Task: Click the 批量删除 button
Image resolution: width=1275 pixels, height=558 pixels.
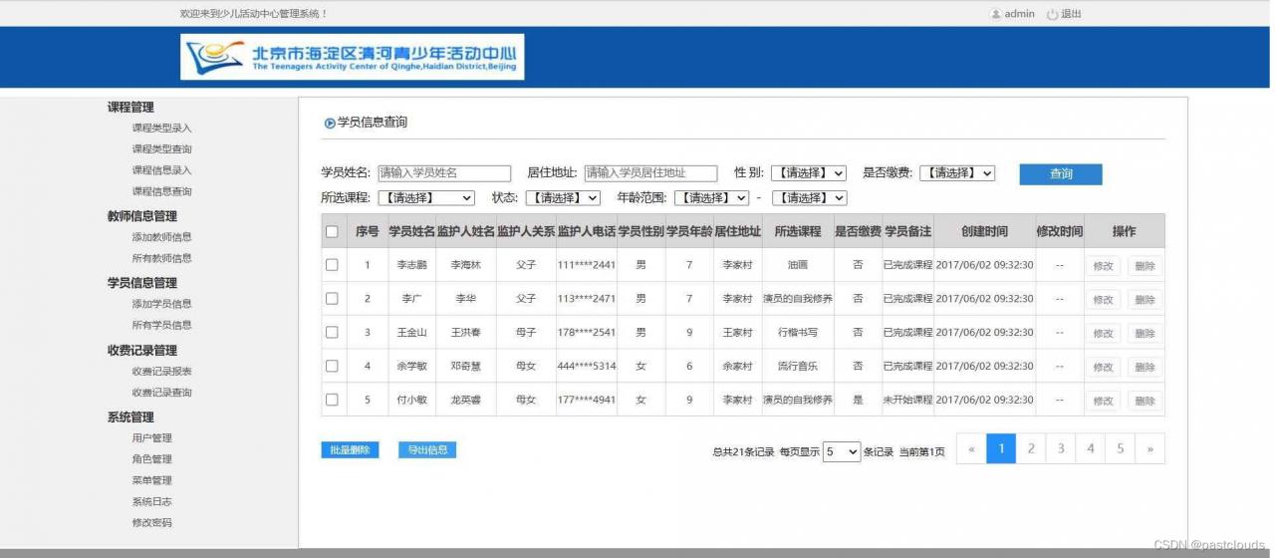Action: pyautogui.click(x=350, y=450)
